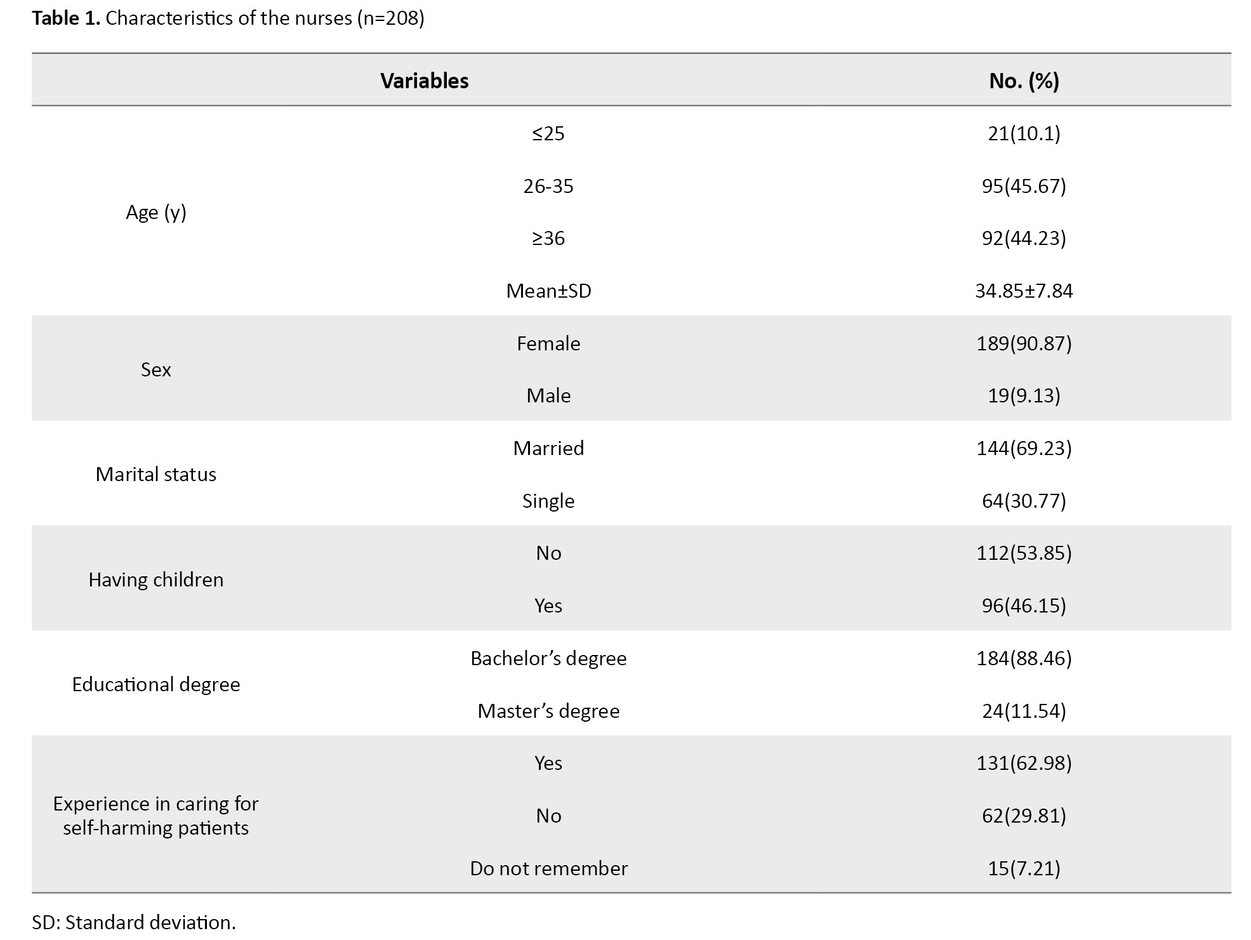The height and width of the screenshot is (940, 1251).
Task: Click the Female category cell
Action: tap(548, 343)
